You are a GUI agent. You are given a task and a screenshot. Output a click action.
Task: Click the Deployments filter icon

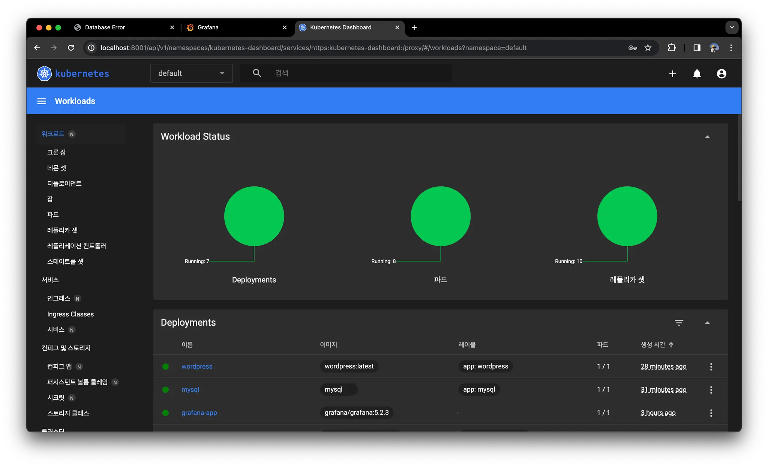click(x=679, y=323)
